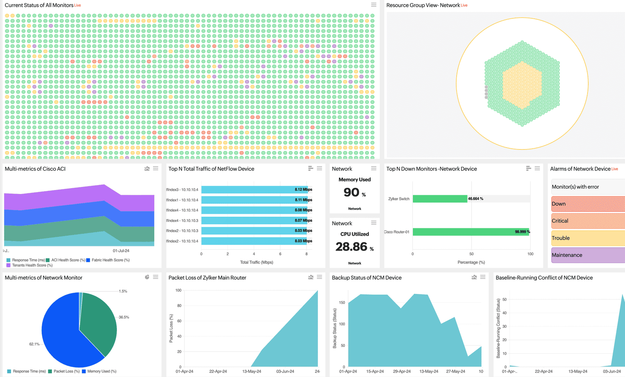625x377 pixels.
Task: Click Alarms of Network Device title
Action: coord(580,169)
